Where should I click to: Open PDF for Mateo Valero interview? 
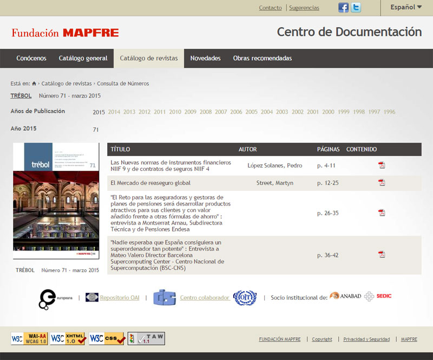pyautogui.click(x=382, y=254)
